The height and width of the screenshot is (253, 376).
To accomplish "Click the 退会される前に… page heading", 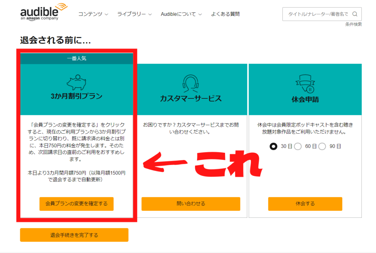I will coord(55,40).
